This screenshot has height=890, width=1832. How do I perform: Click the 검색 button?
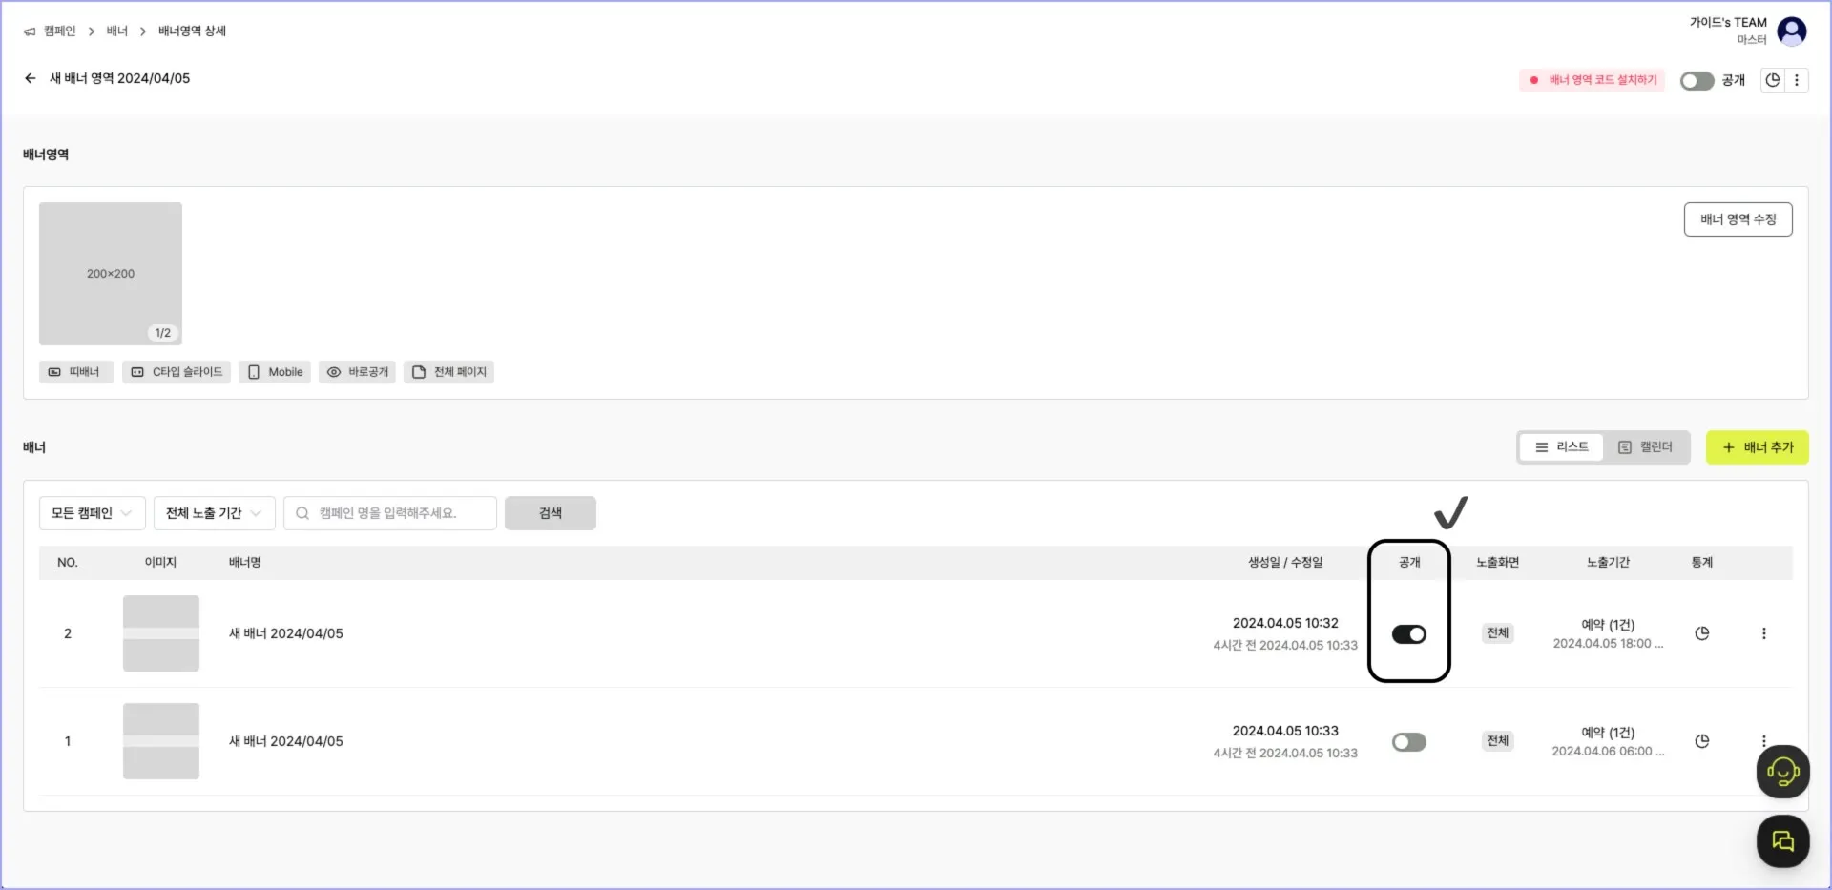tap(551, 513)
